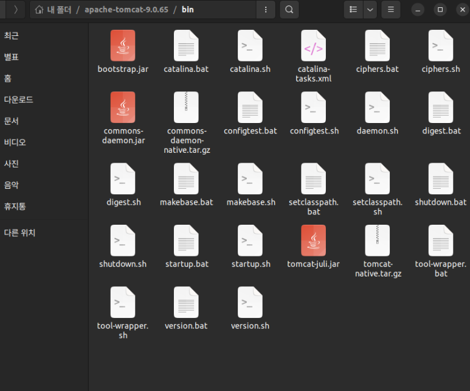Toggle list view mode button

[x=353, y=10]
